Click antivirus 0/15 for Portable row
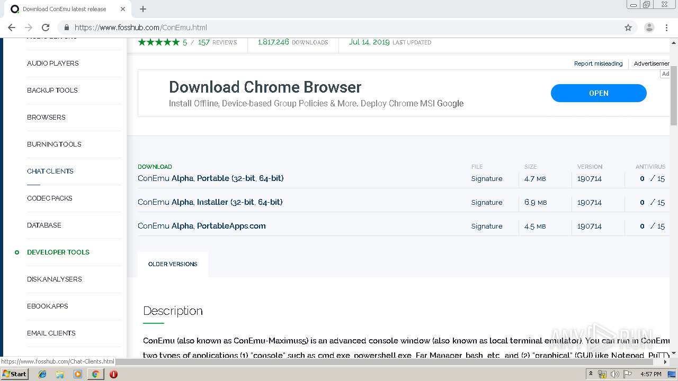This screenshot has width=678, height=381. [x=652, y=179]
